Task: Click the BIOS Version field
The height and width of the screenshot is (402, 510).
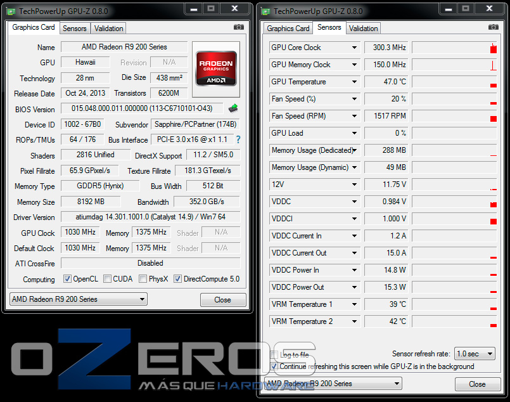Action: [x=142, y=108]
